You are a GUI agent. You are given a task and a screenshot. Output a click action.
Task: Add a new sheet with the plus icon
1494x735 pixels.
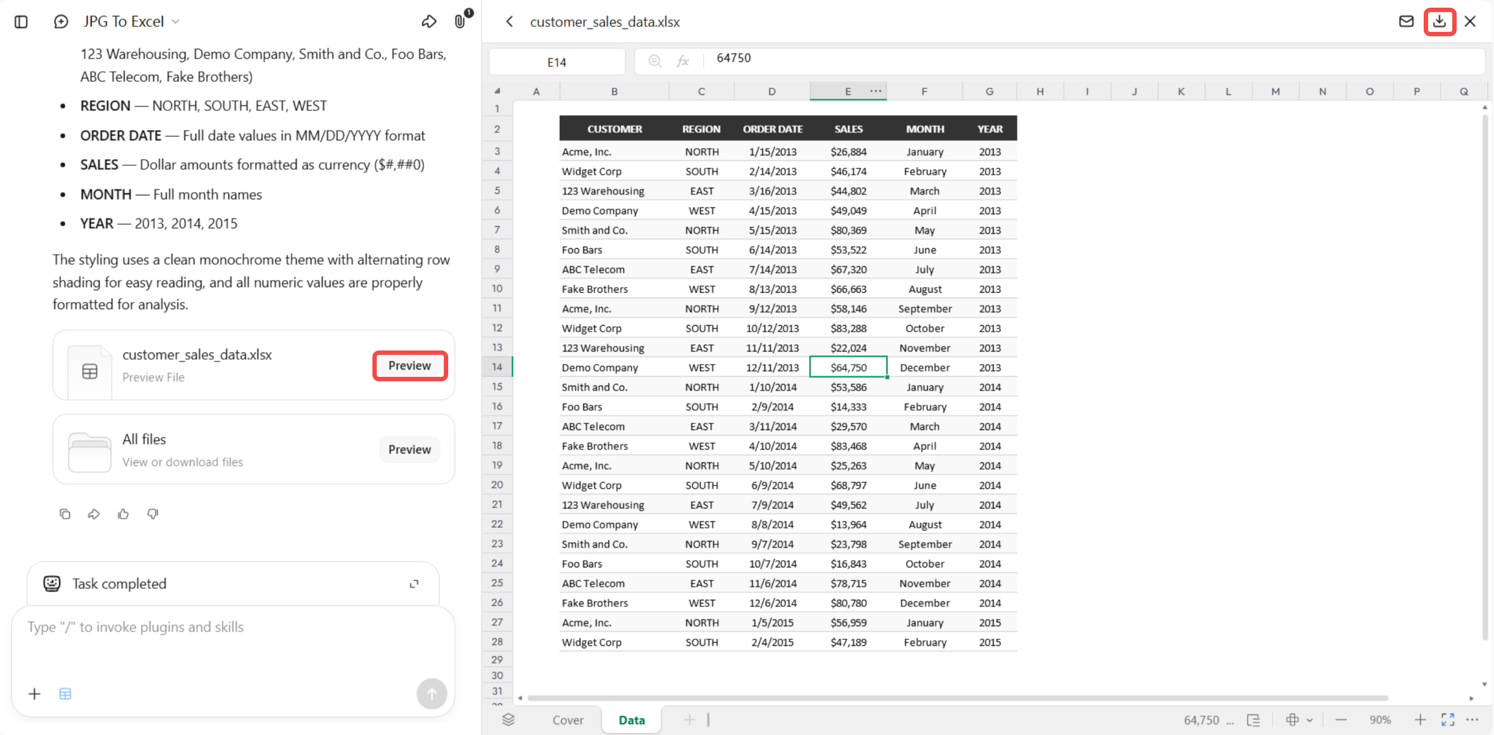click(x=689, y=720)
